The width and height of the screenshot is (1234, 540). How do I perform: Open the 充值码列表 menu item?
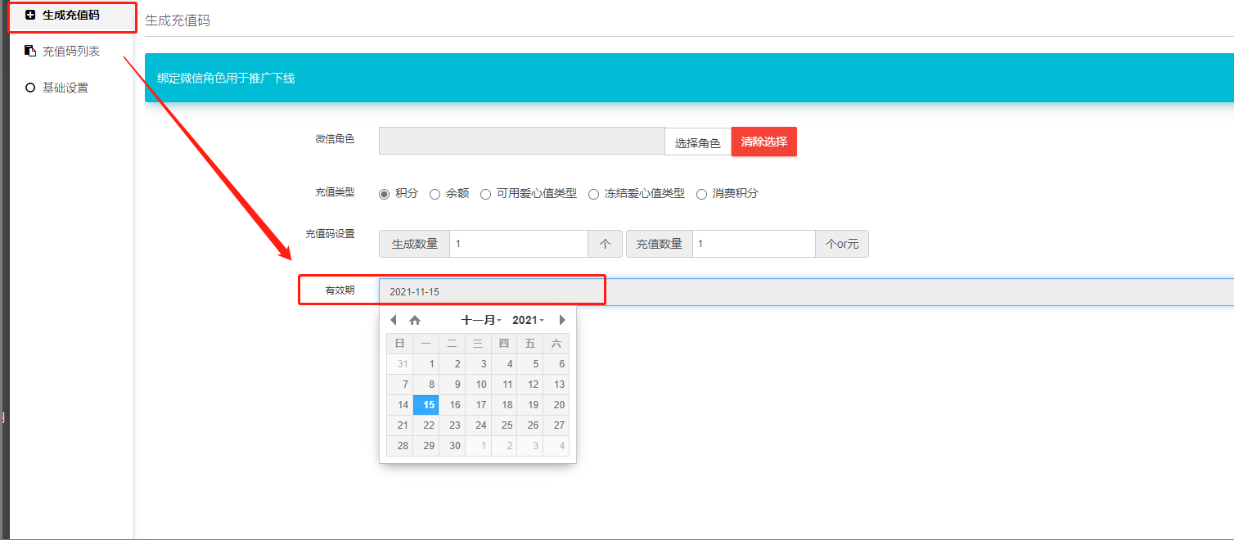[x=71, y=51]
